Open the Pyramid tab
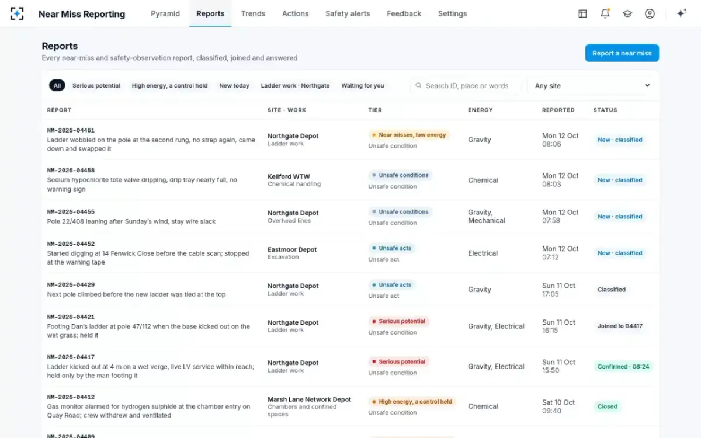Viewport: 701px width, 438px height. [165, 13]
